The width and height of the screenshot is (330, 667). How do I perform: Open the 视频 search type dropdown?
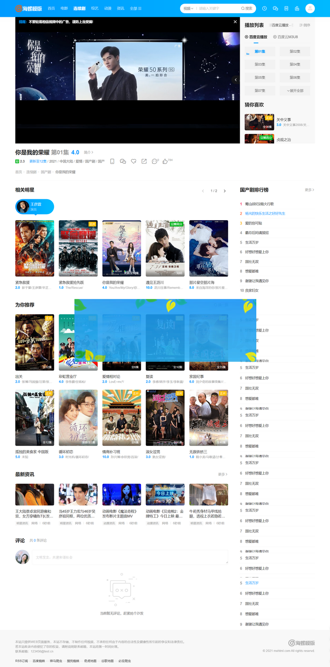188,8
